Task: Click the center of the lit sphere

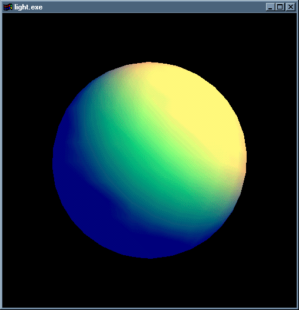Action: [149, 160]
